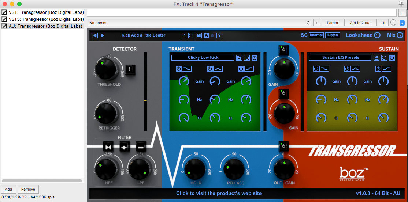
Task: Open Kick Add a little Beater preset menu
Action: pos(143,35)
